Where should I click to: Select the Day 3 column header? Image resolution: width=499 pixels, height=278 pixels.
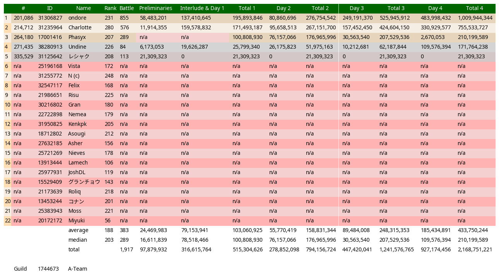coord(357,8)
